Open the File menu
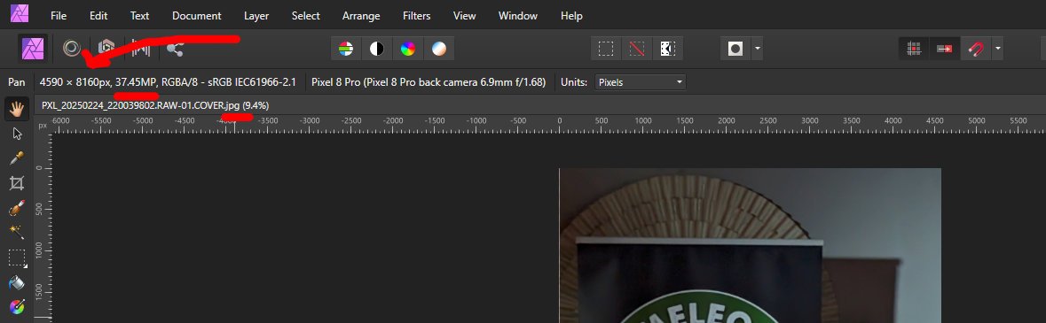Screen dimensions: 1046x323 [59, 15]
